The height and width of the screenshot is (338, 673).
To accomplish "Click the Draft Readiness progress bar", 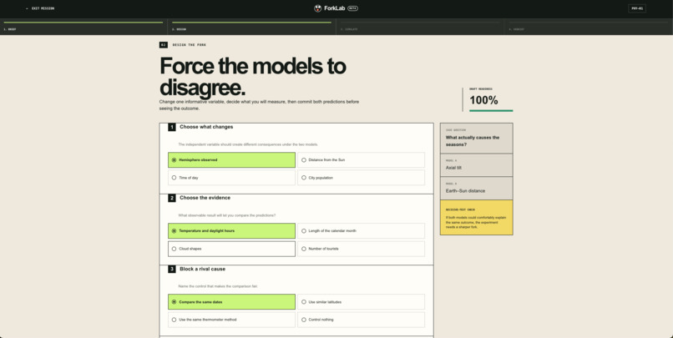I will coord(491,111).
